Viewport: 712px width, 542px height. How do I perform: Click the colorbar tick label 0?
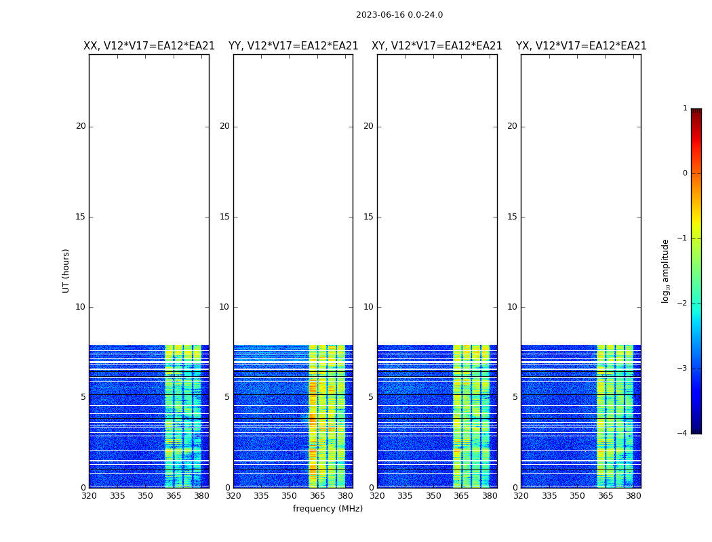[x=684, y=173]
